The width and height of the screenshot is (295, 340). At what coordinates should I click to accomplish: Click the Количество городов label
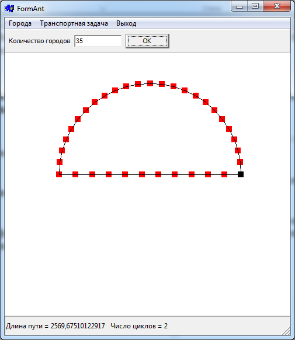click(x=40, y=41)
